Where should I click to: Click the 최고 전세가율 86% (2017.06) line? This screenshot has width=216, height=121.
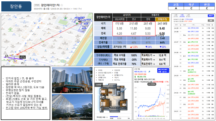[x=144, y=79]
